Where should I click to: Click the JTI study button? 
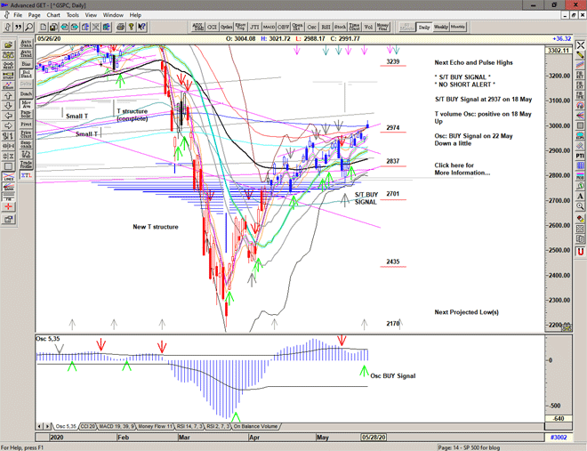(254, 27)
